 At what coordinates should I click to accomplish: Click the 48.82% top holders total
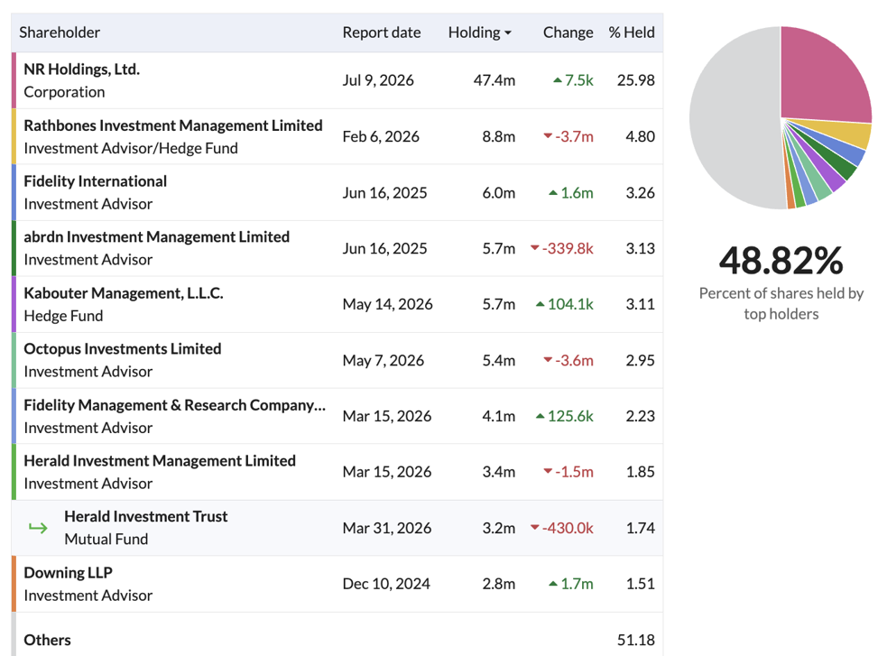point(781,261)
